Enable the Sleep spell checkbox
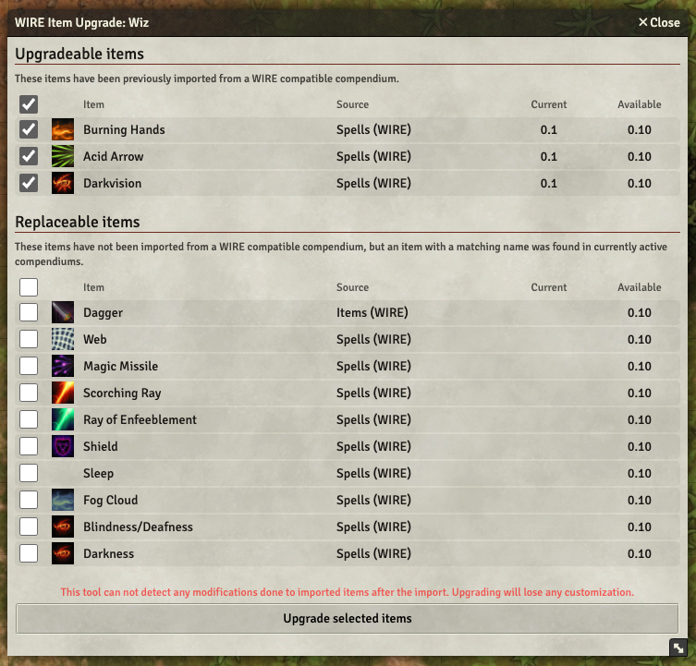The image size is (696, 666). tap(29, 473)
